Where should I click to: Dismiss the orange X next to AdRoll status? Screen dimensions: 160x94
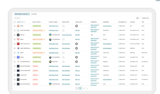[44, 53]
